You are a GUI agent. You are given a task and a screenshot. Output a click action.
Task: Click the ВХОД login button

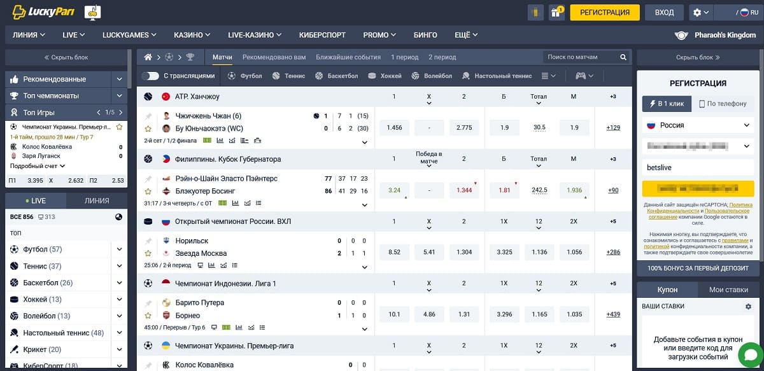point(664,12)
